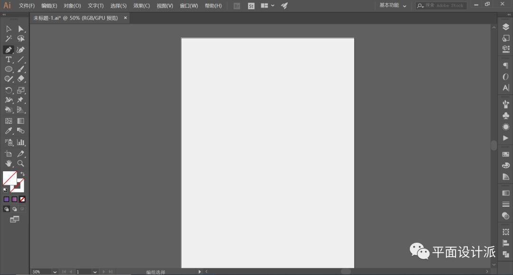513x275 pixels.
Task: Select the Type tool
Action: (9, 60)
